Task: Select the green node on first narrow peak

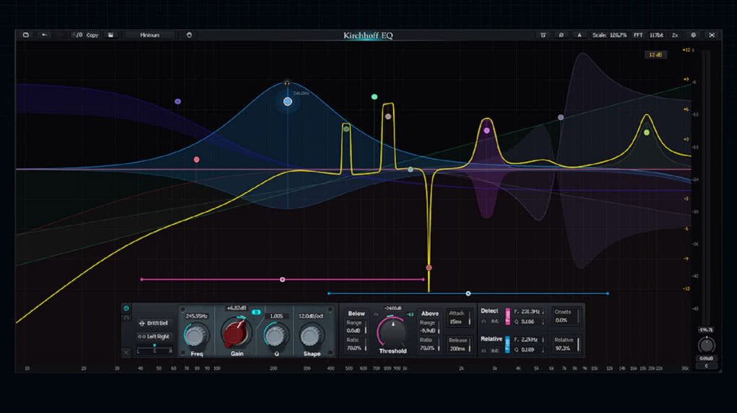Action: coord(346,129)
